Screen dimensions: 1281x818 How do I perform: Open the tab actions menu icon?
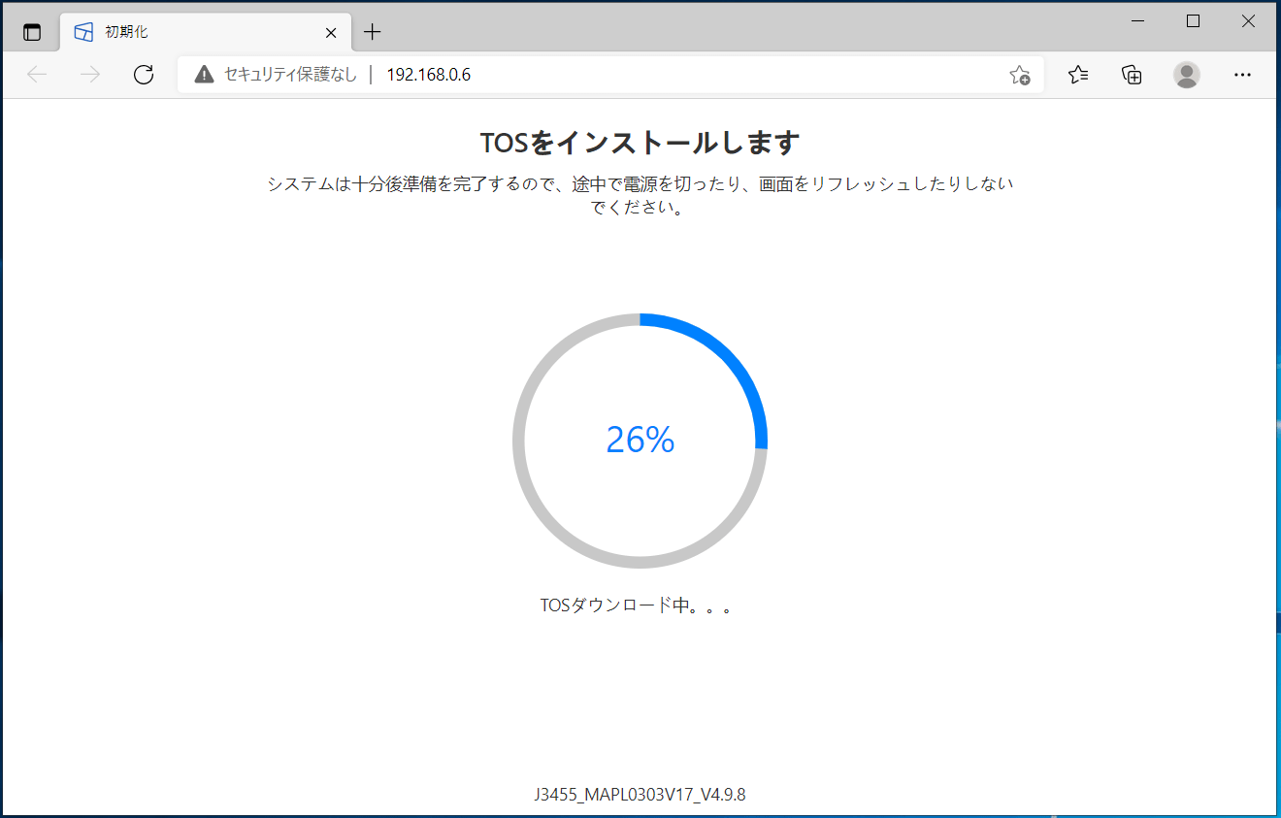32,32
